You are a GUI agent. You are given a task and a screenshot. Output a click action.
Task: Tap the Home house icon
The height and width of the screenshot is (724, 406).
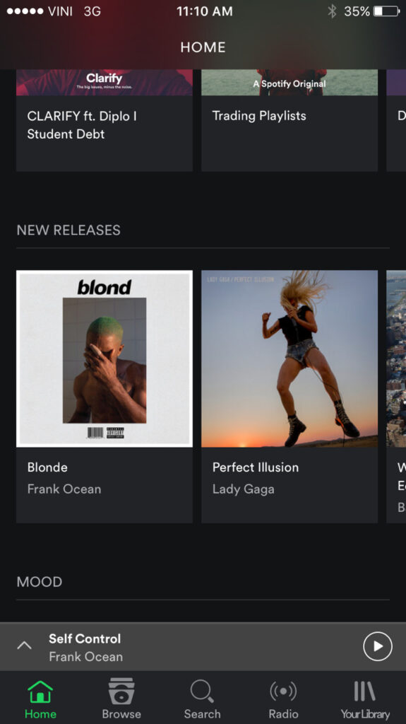point(40,691)
